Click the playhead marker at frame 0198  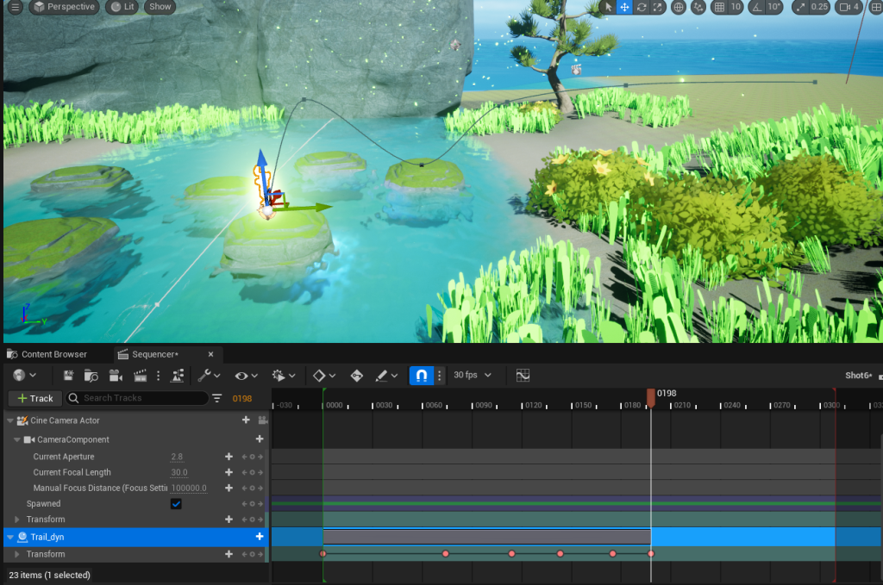pos(651,395)
